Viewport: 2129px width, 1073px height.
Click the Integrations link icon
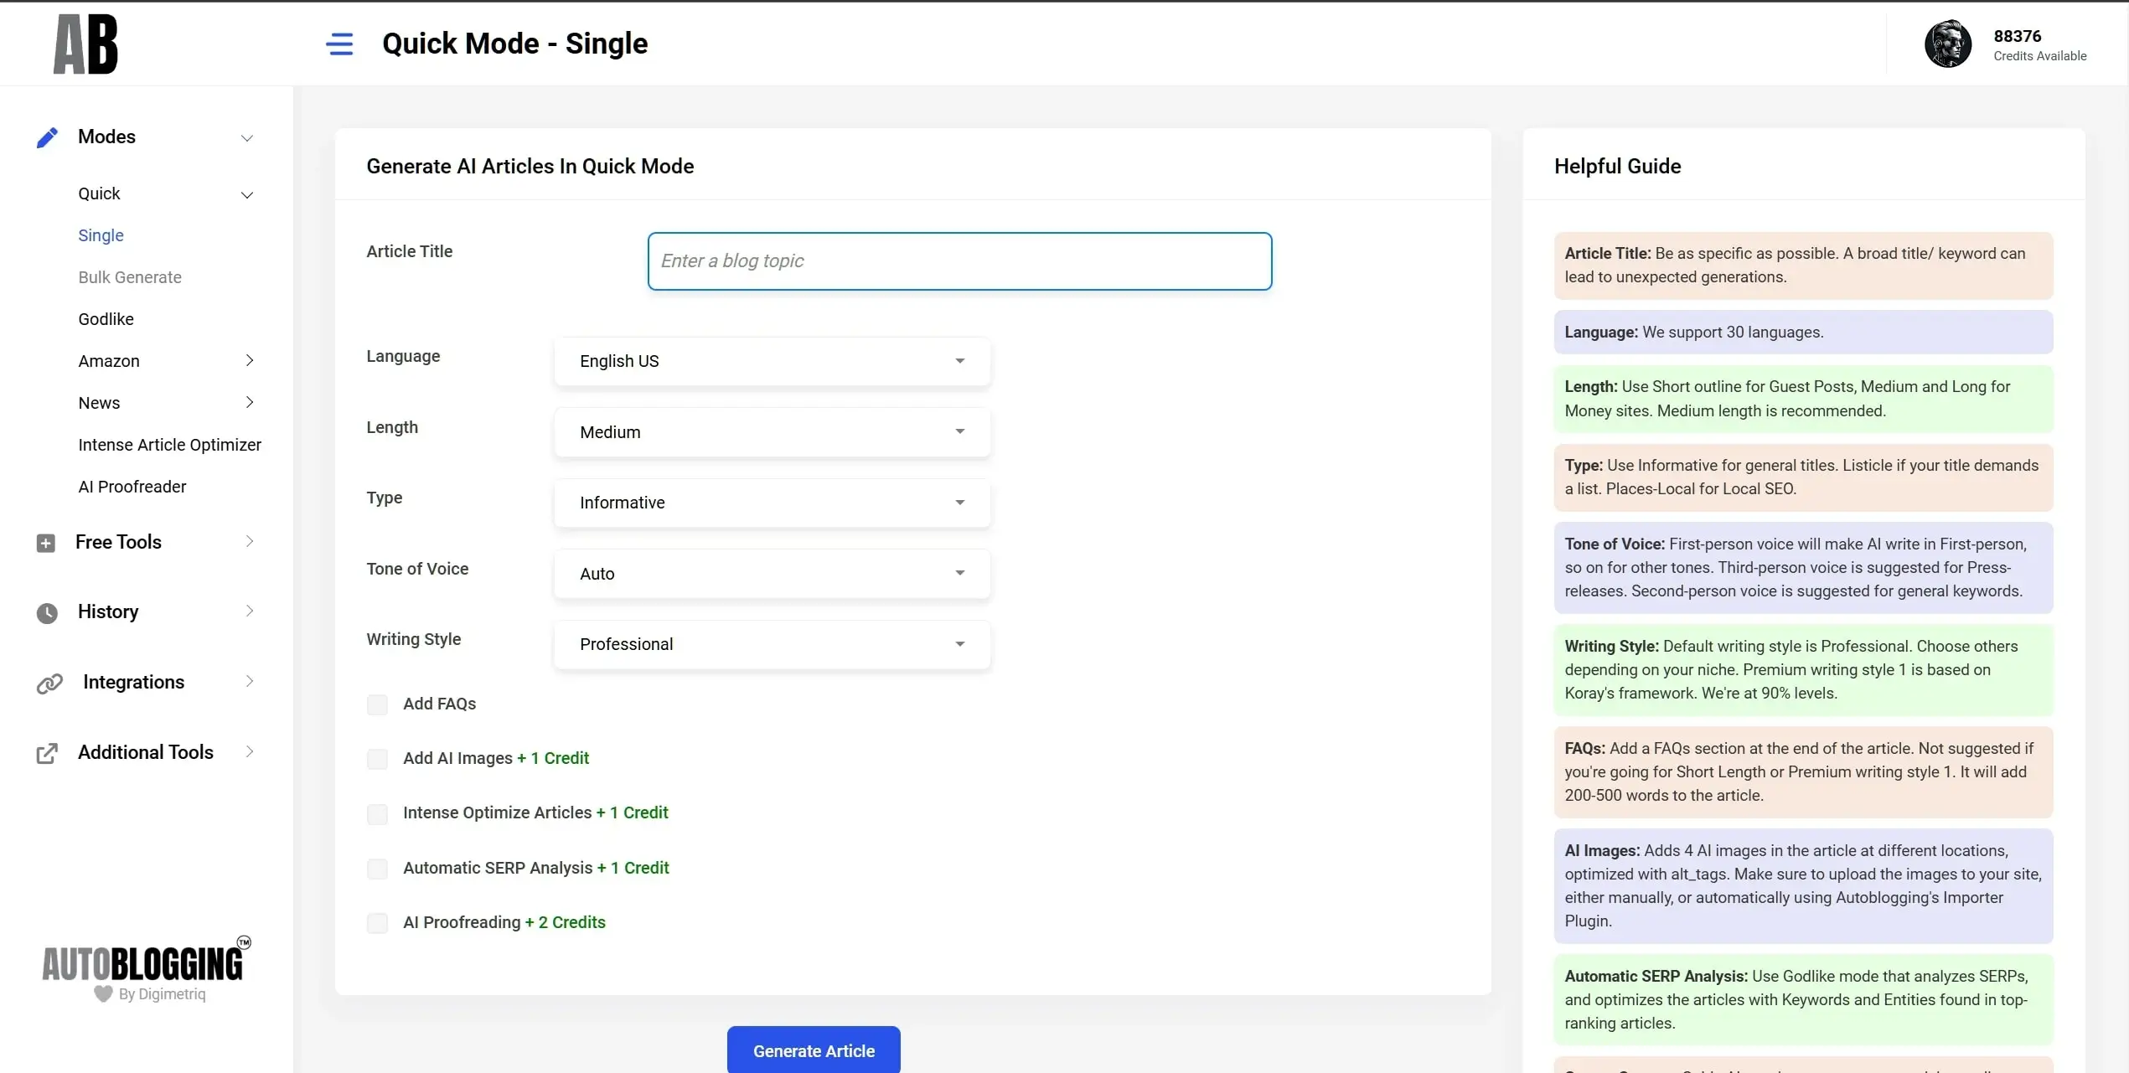pyautogui.click(x=50, y=682)
